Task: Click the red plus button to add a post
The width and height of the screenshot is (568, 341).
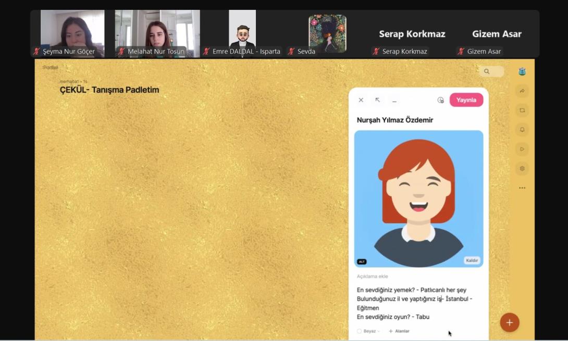Action: [509, 323]
